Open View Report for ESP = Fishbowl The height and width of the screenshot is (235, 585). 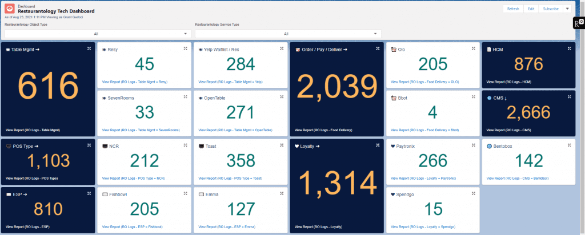[132, 226]
